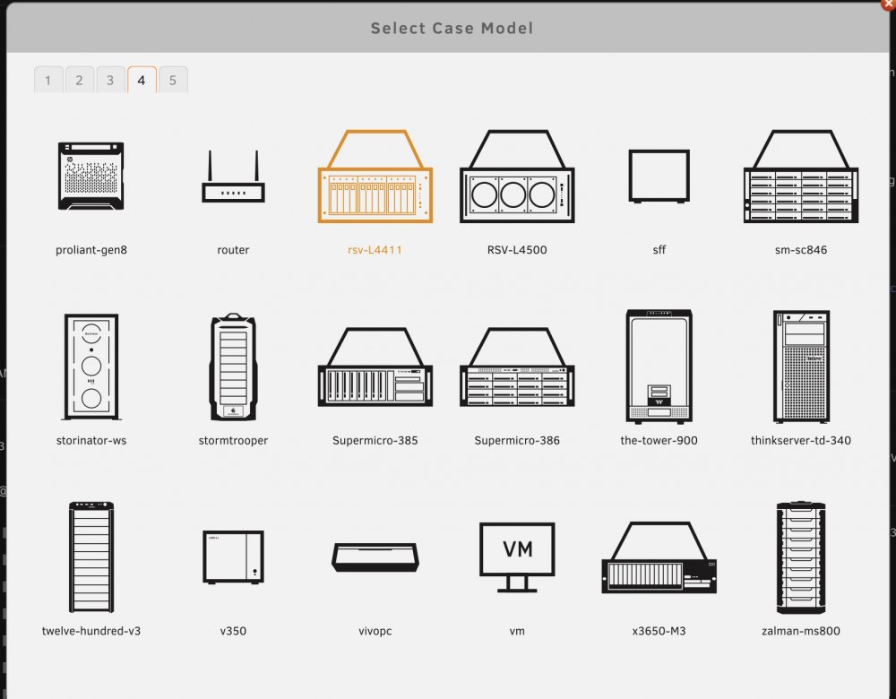Choose the zalman-ms800 tower icon
896x699 pixels.
click(800, 557)
